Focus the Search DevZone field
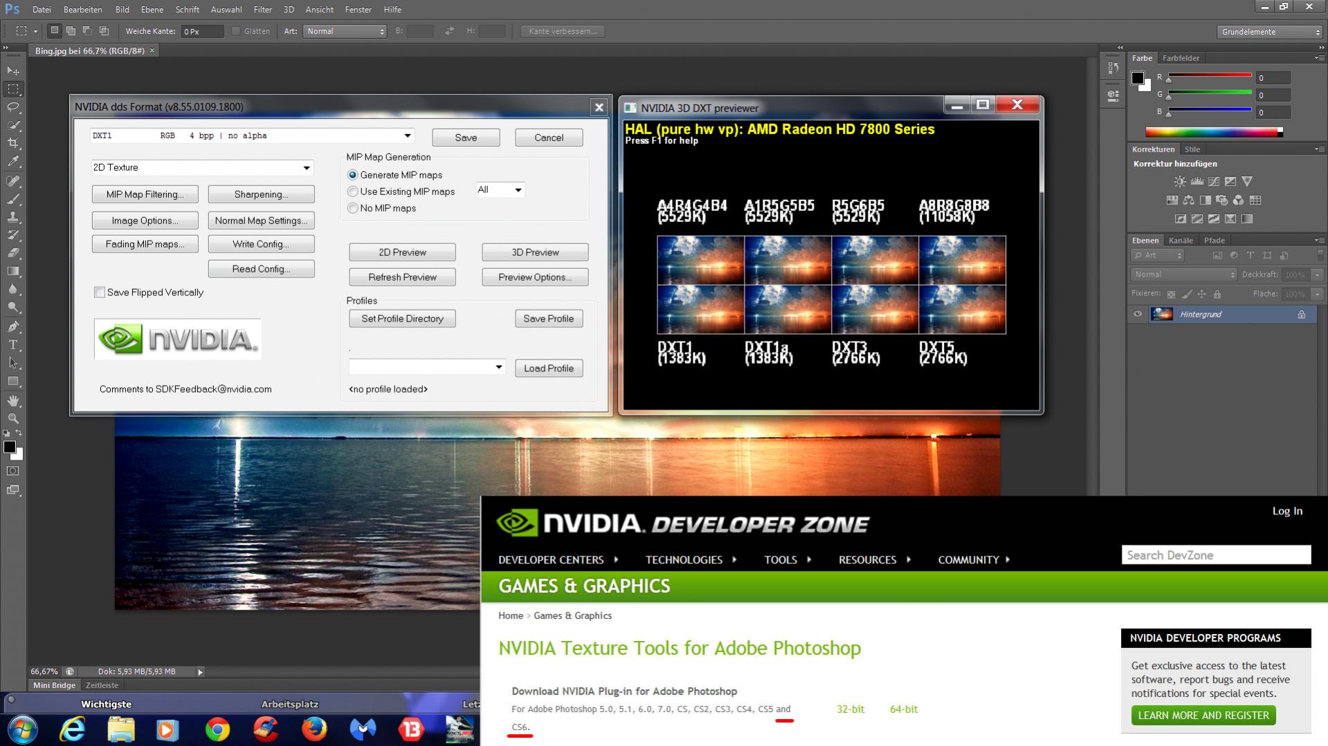 tap(1216, 555)
